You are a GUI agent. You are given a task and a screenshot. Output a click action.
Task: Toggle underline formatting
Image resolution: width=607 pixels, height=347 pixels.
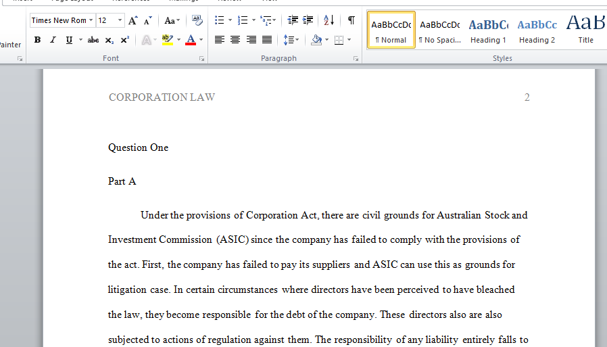point(69,39)
